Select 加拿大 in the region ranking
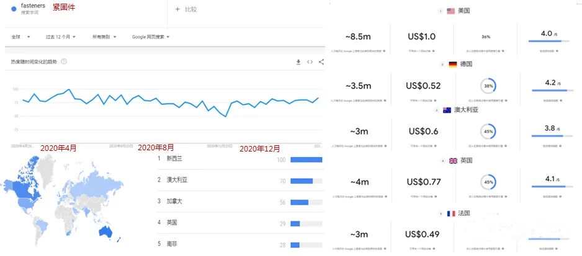 pyautogui.click(x=174, y=202)
